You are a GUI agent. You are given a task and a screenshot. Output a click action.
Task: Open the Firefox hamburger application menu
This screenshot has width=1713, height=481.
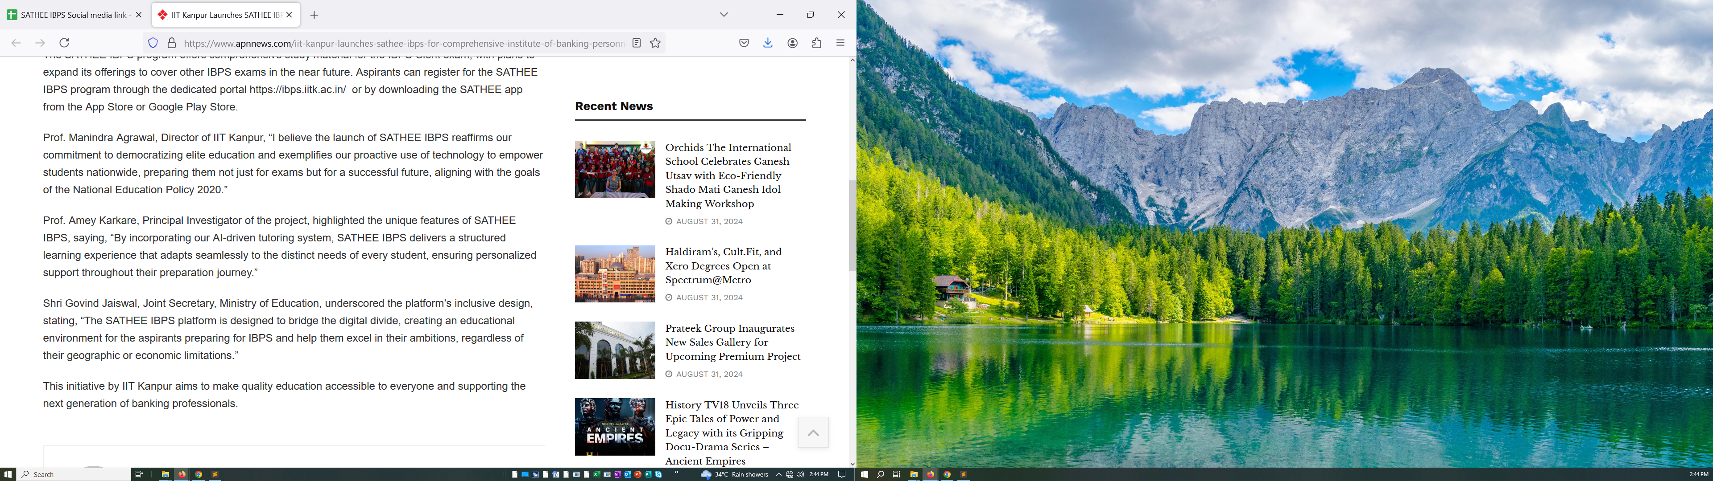pos(840,43)
